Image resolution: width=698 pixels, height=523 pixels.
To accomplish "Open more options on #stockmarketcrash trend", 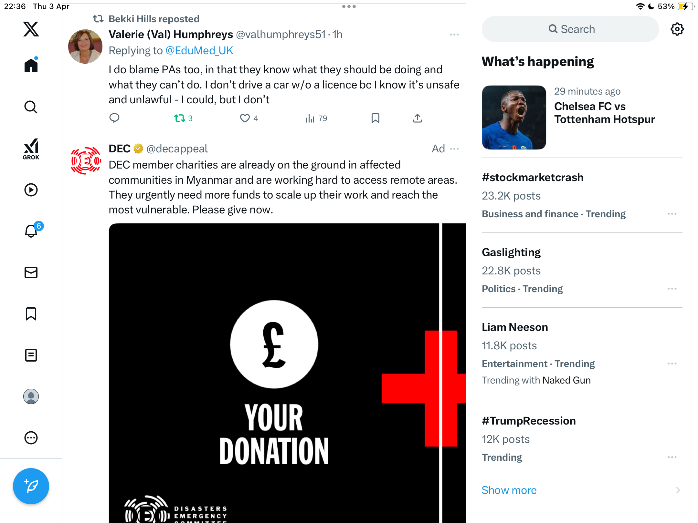I will (x=672, y=214).
